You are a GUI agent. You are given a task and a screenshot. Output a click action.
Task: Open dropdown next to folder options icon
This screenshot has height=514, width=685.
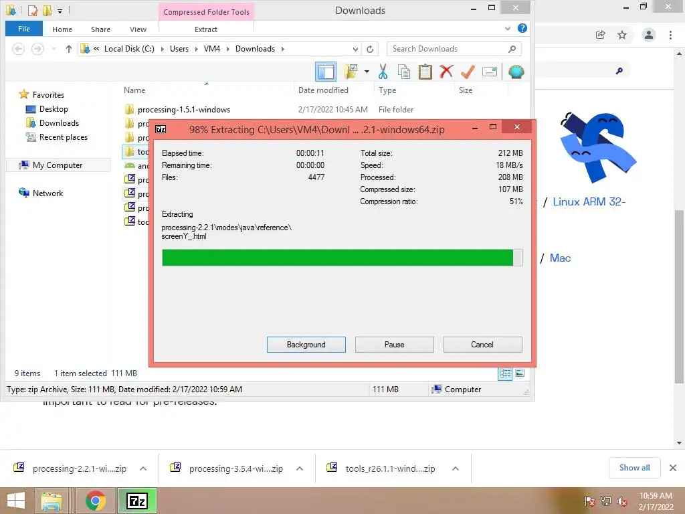(x=367, y=72)
